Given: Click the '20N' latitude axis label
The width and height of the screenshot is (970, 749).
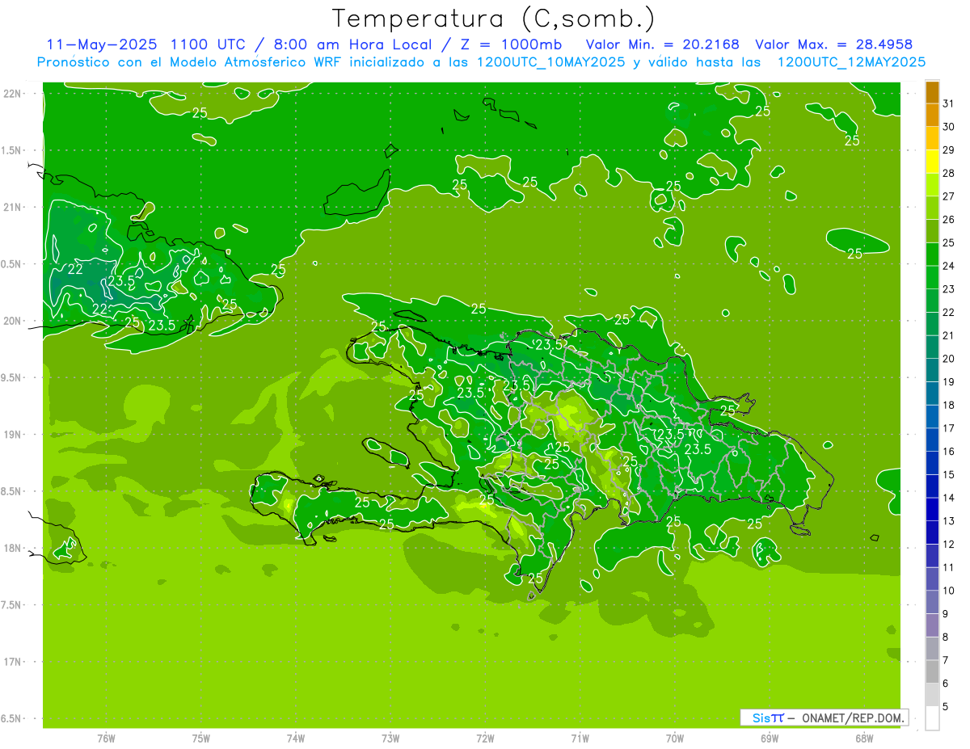Looking at the screenshot, I should (14, 321).
